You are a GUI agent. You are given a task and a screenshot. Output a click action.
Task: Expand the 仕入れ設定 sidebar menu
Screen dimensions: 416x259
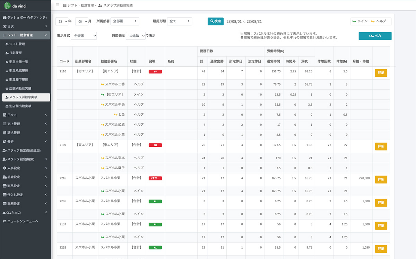click(x=26, y=195)
